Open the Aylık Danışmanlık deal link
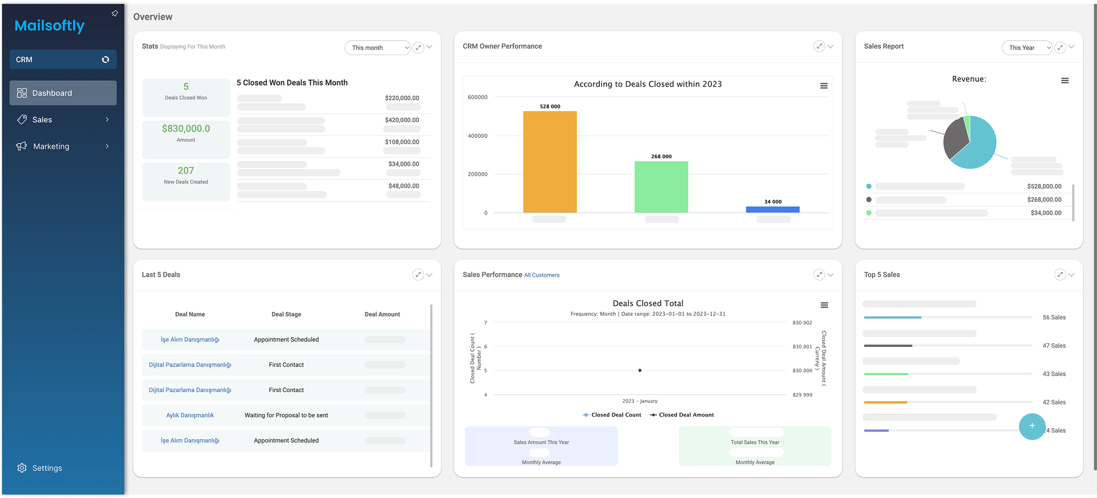1097x498 pixels. pyautogui.click(x=190, y=415)
